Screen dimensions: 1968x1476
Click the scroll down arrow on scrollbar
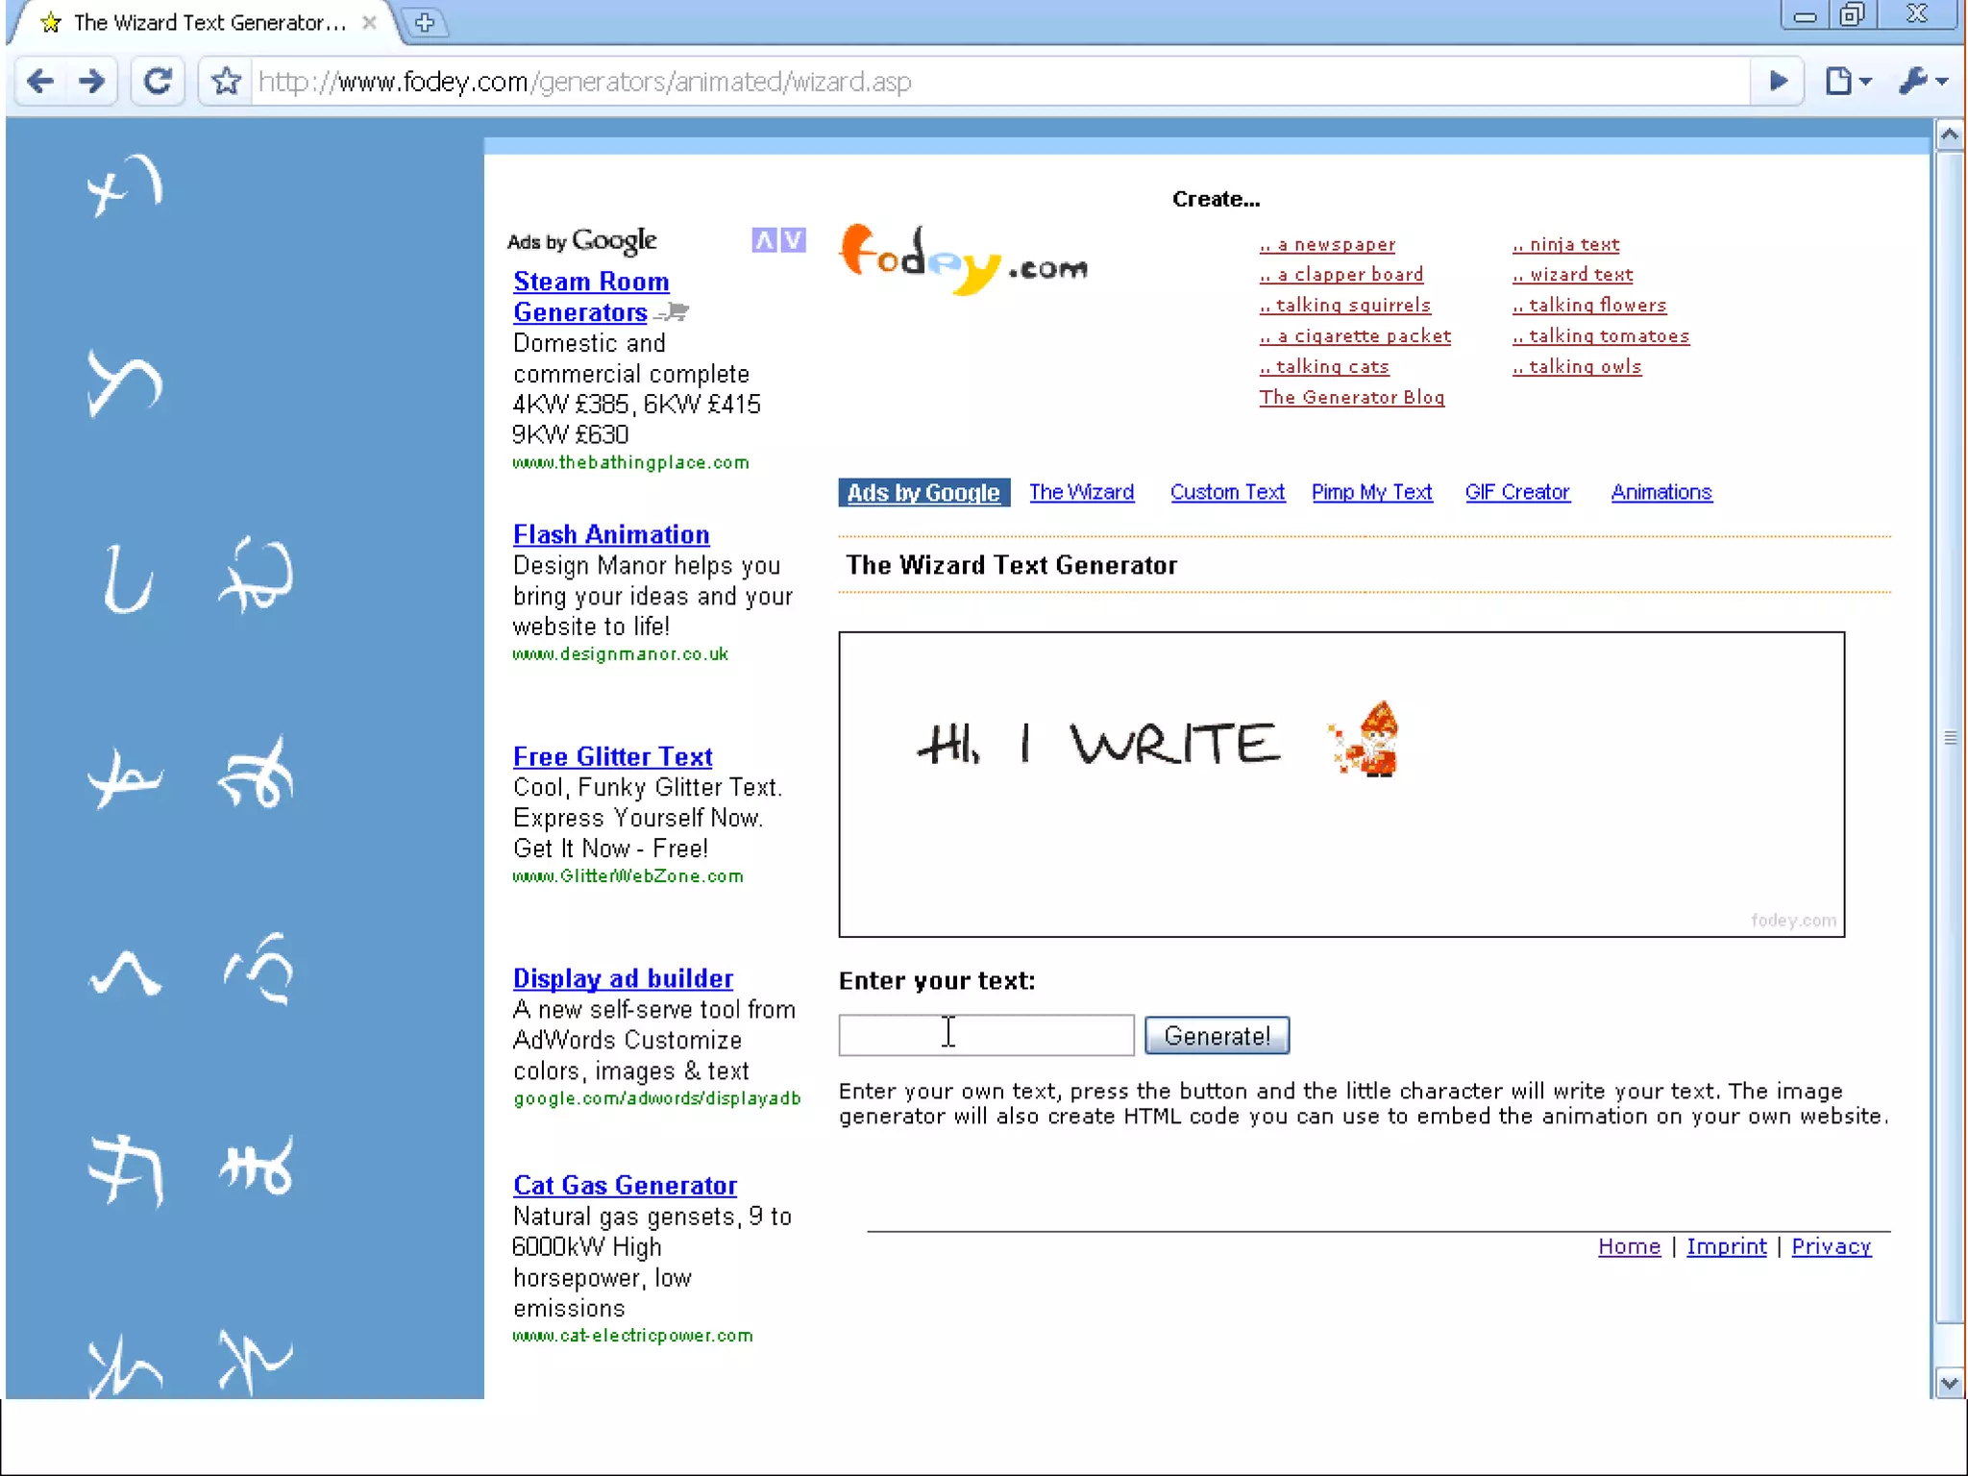(1949, 1384)
